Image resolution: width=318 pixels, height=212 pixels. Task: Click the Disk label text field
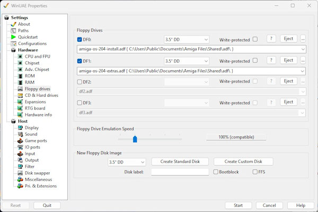point(180,172)
